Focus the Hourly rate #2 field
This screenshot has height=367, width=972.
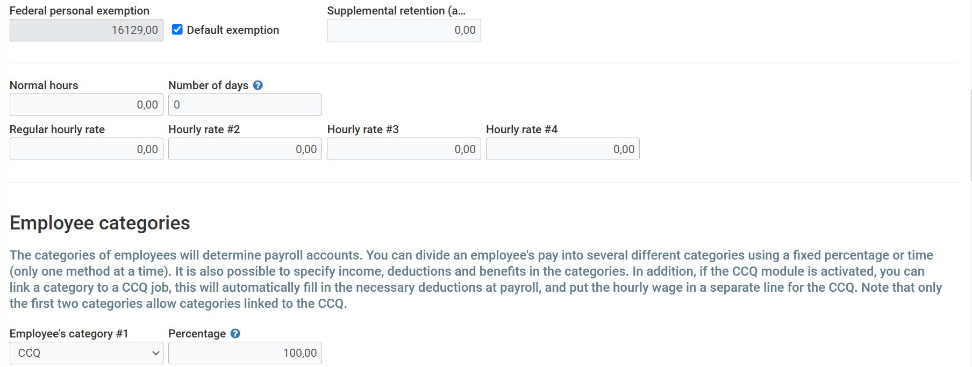point(245,149)
